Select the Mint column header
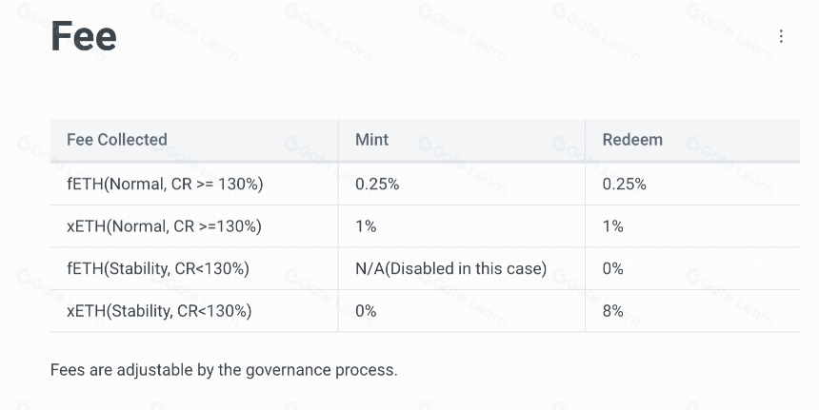This screenshot has width=819, height=410. pos(372,139)
